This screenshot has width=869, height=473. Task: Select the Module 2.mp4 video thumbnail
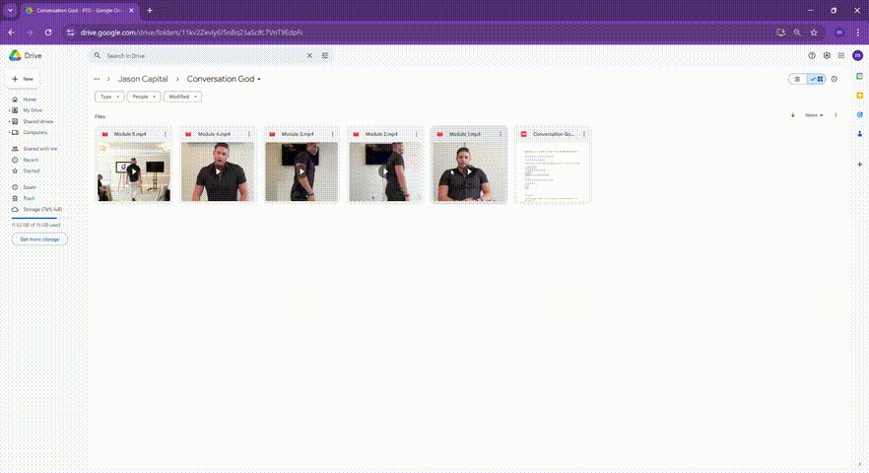[385, 171]
